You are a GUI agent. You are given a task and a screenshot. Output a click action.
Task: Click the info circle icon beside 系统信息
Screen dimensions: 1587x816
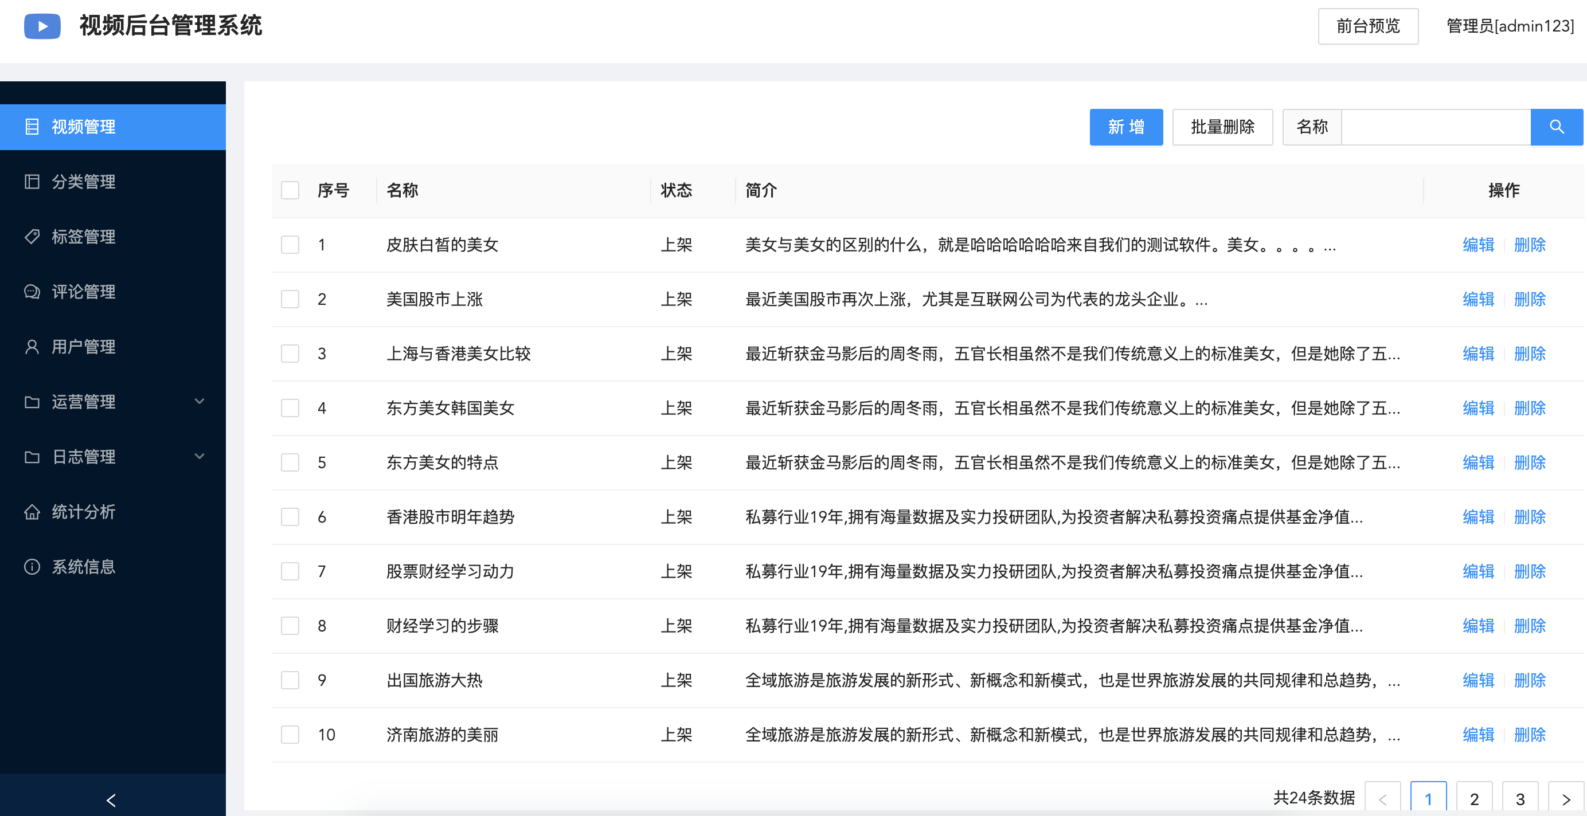[x=32, y=567]
